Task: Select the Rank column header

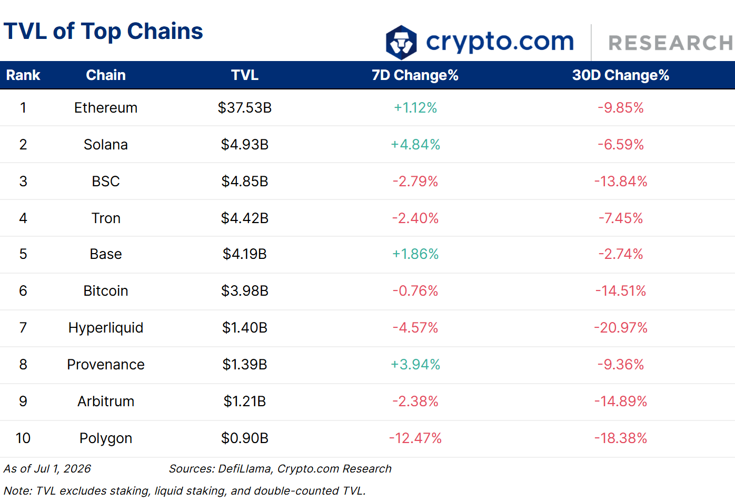Action: [x=23, y=75]
